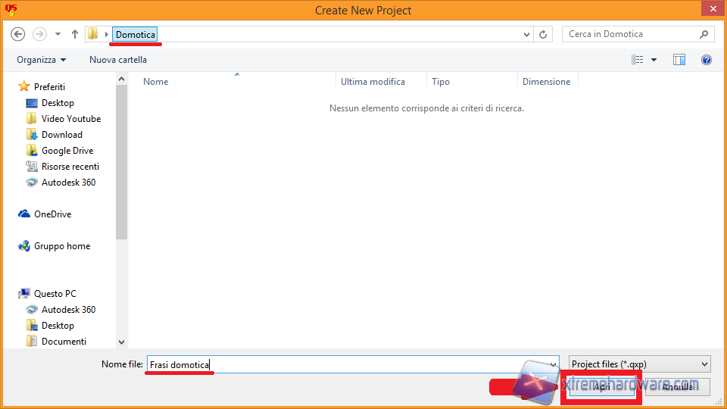The height and width of the screenshot is (409, 727).
Task: Select Gruppo home in the sidebar
Action: tap(61, 246)
